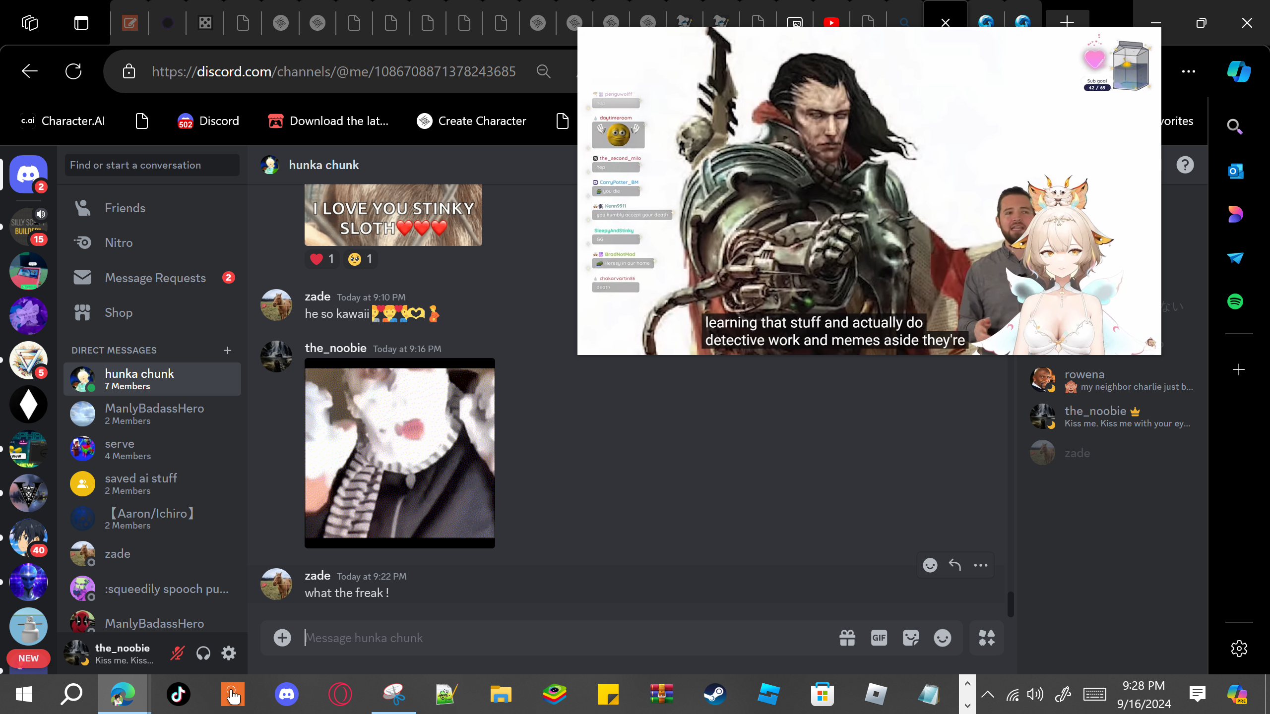Toggle microphone mute in user panel
1270x714 pixels.
coord(177,654)
